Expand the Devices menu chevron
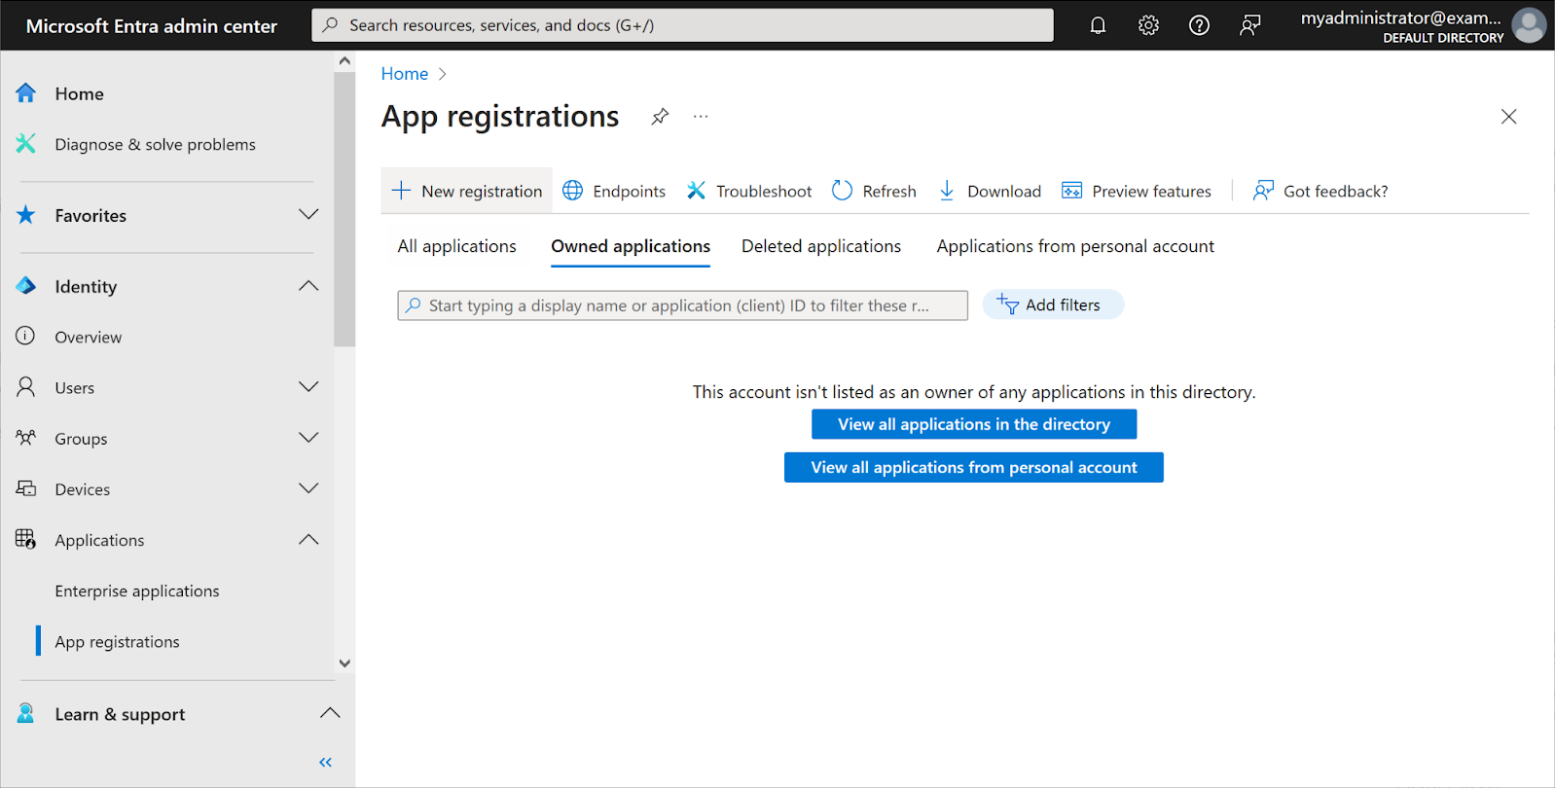The image size is (1555, 788). tap(308, 488)
